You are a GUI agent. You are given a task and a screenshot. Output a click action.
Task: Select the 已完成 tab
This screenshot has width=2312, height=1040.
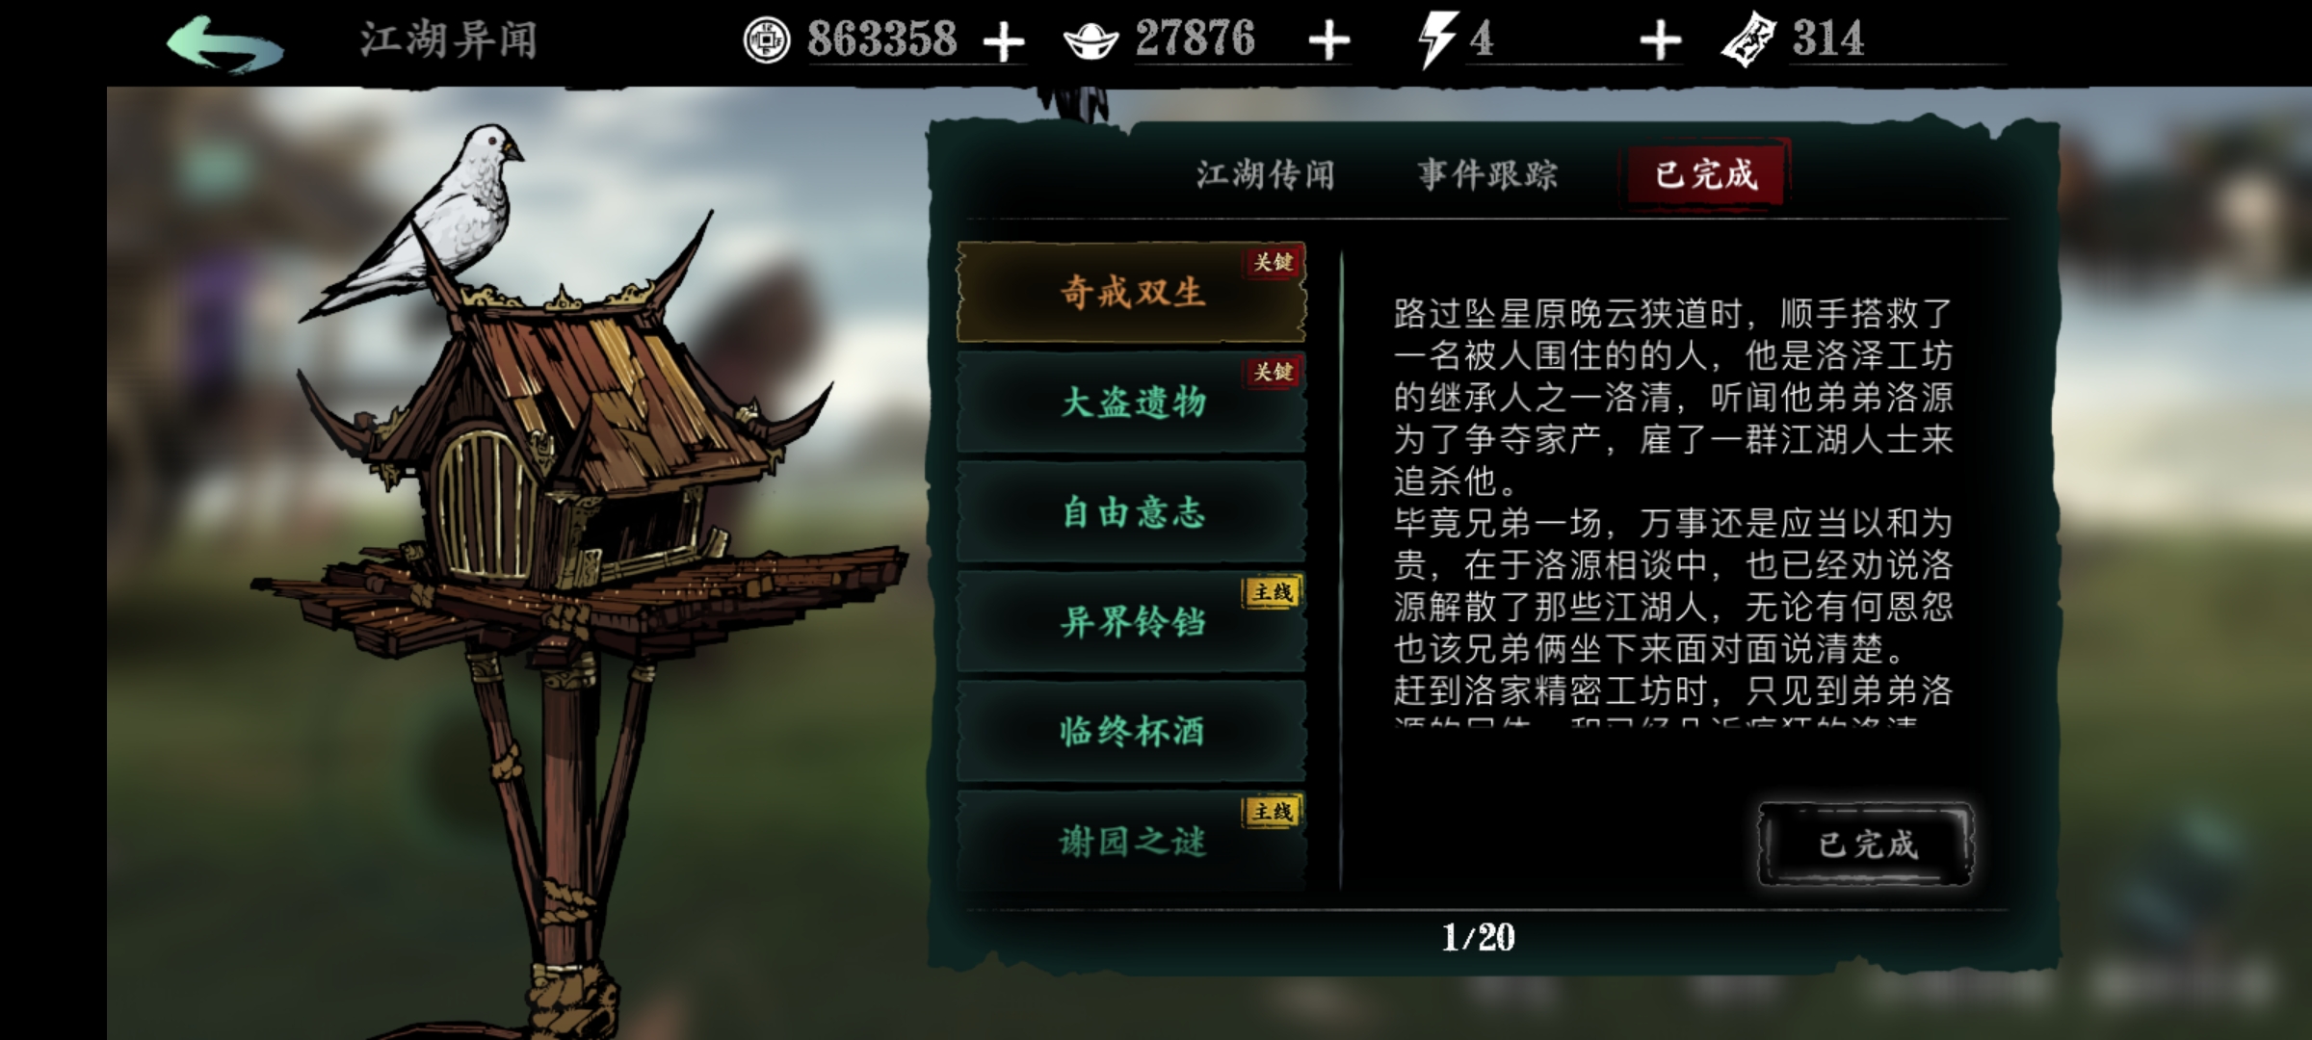tap(1706, 173)
